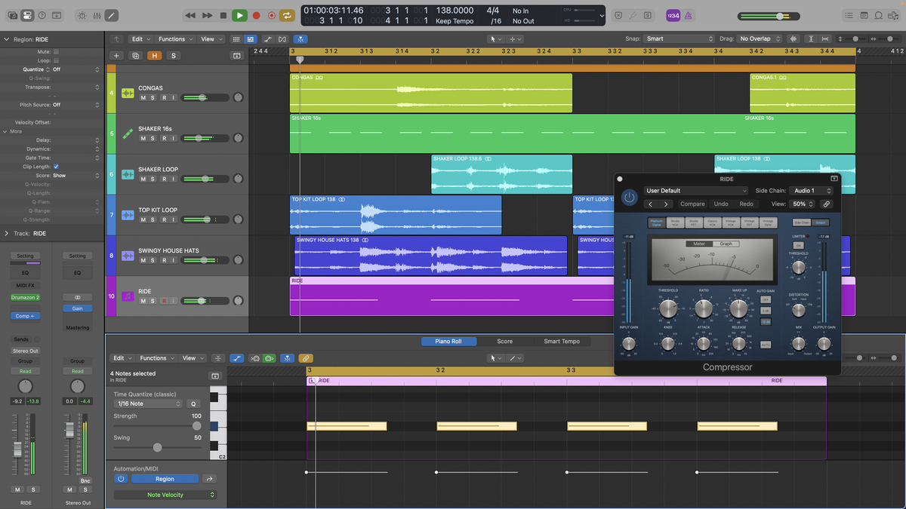Click the Stop transport button

[x=223, y=15]
